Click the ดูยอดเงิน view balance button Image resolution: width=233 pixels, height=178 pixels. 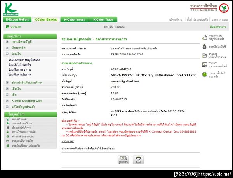(x=123, y=160)
